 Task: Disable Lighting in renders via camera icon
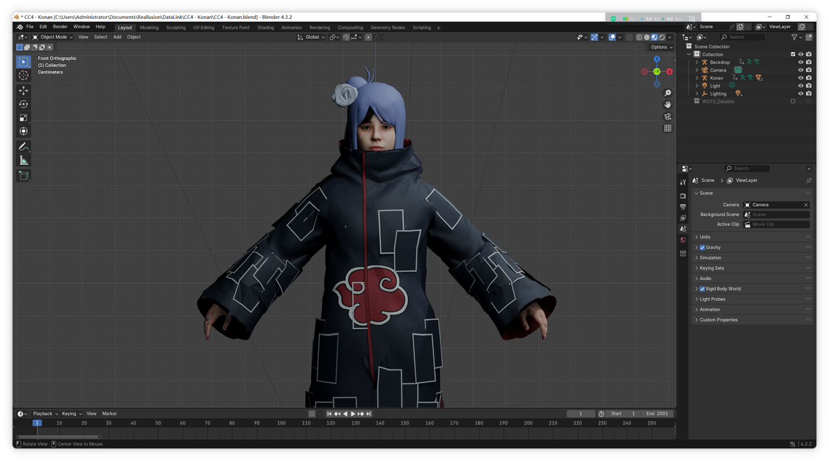[809, 94]
